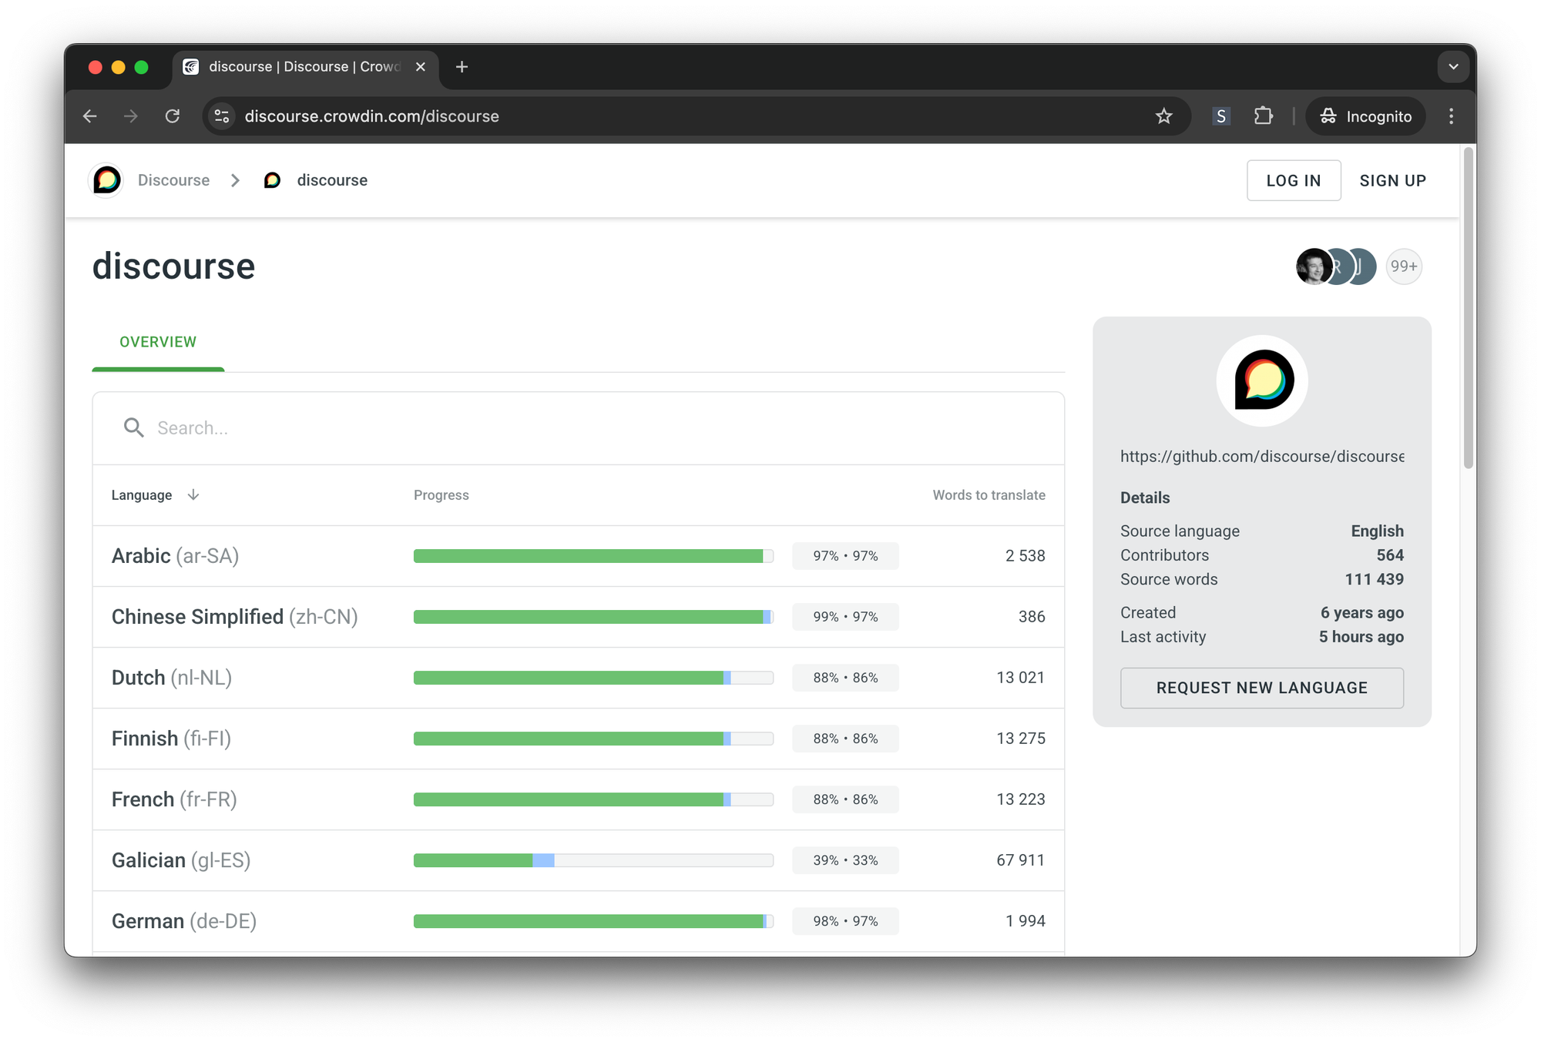
Task: Click the Galician progress bar
Action: (593, 860)
